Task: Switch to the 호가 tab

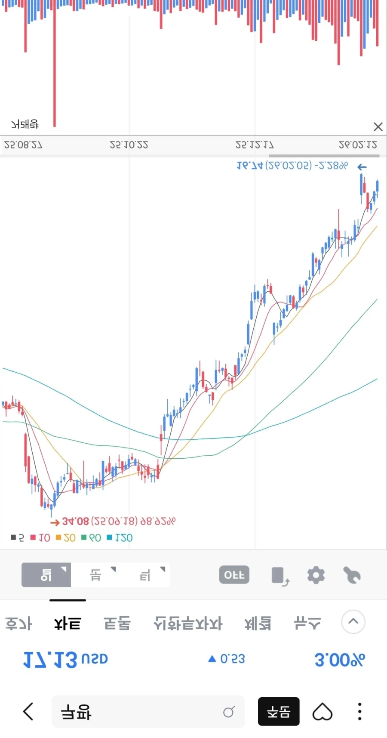Action: (18, 623)
